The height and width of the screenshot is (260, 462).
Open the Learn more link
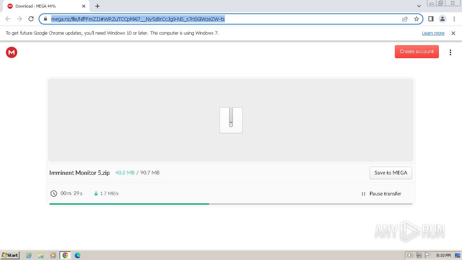tap(433, 33)
